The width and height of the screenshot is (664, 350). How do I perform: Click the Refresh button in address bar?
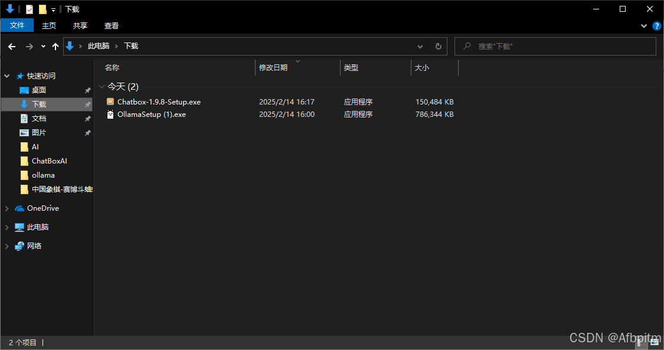click(438, 46)
